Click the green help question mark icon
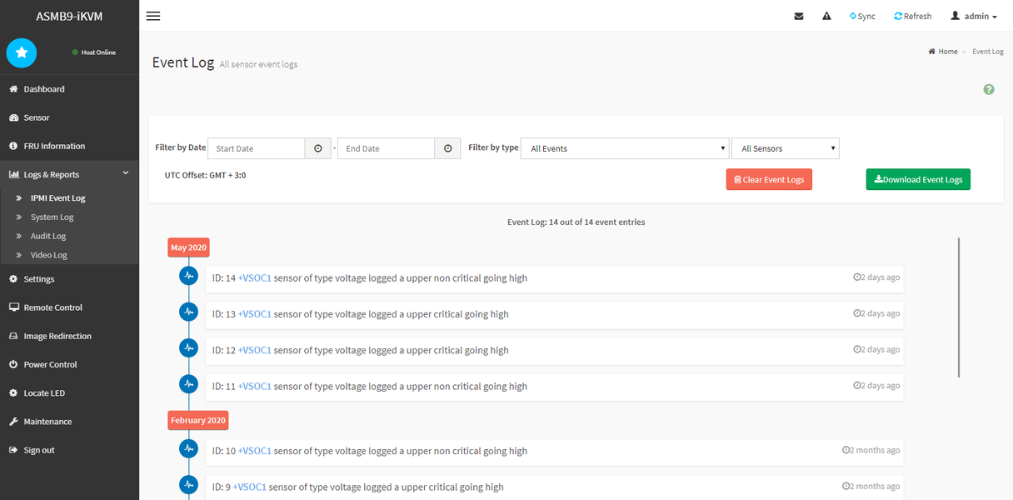This screenshot has width=1013, height=500. (989, 89)
